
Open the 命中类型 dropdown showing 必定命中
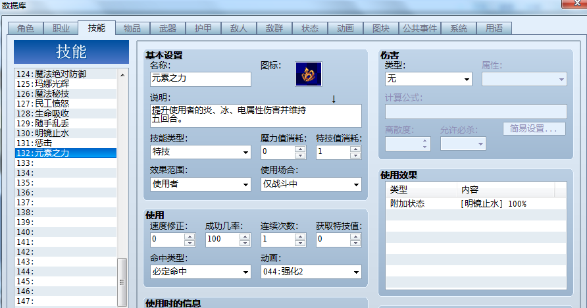200,272
